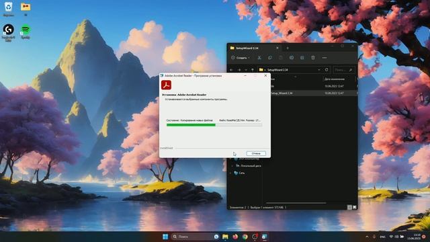Click the red Adobe Acrobat logo in installer
430x242 pixels.
(x=166, y=85)
